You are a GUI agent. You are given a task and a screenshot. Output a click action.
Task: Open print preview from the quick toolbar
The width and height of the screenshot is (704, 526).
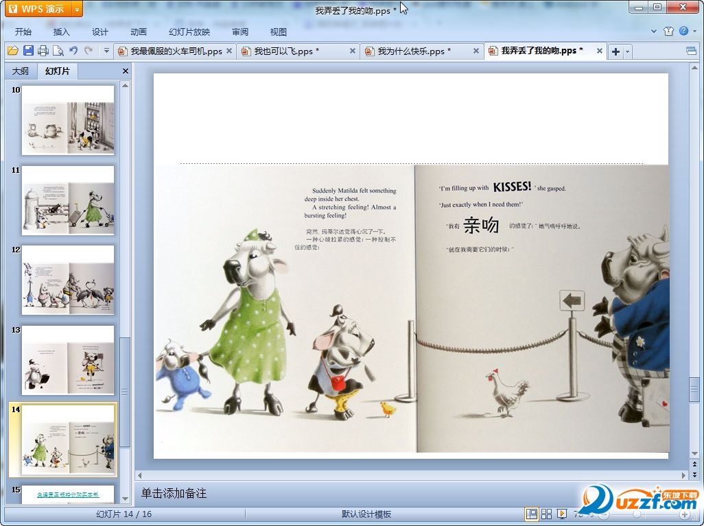click(58, 51)
